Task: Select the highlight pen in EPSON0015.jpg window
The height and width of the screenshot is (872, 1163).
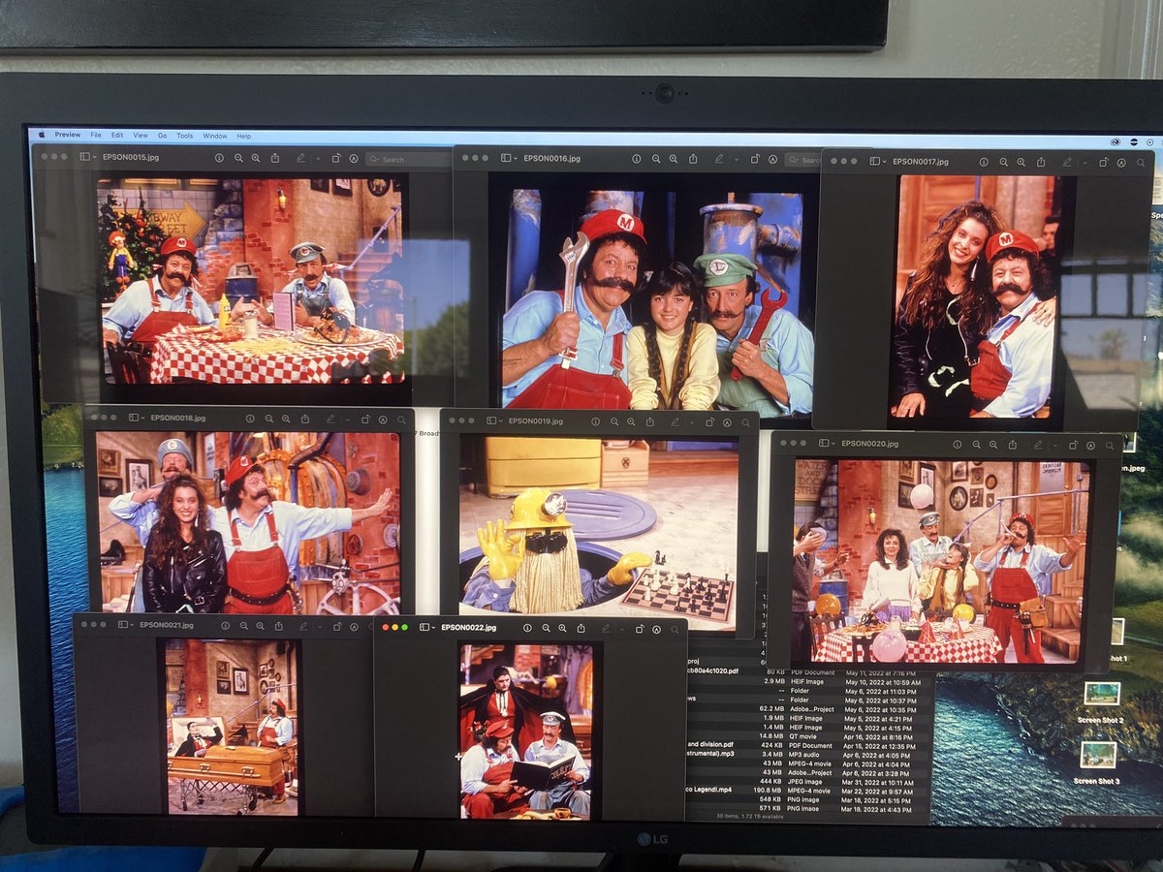Action: [300, 158]
